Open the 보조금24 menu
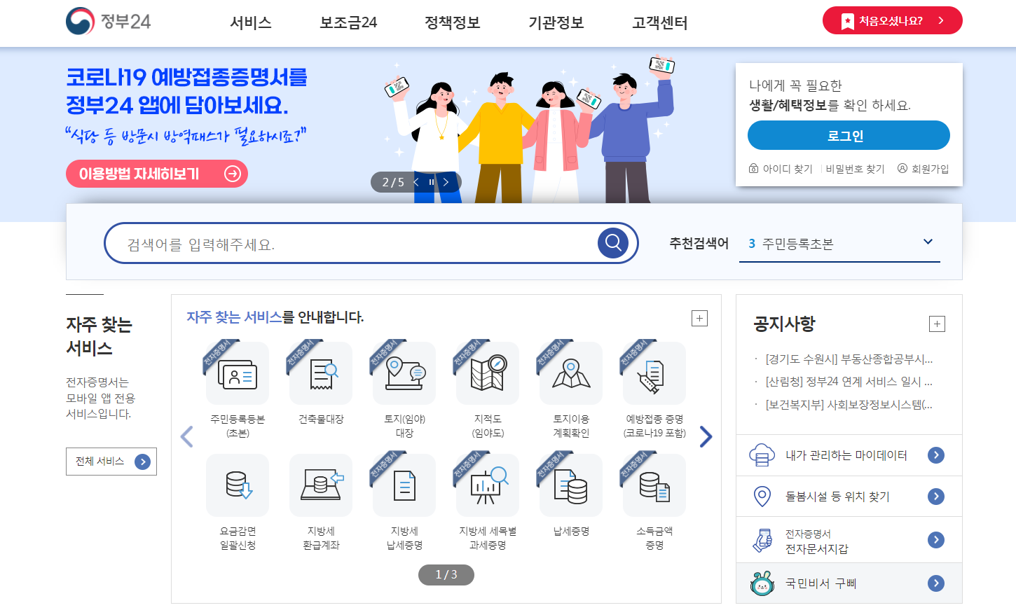 tap(348, 22)
